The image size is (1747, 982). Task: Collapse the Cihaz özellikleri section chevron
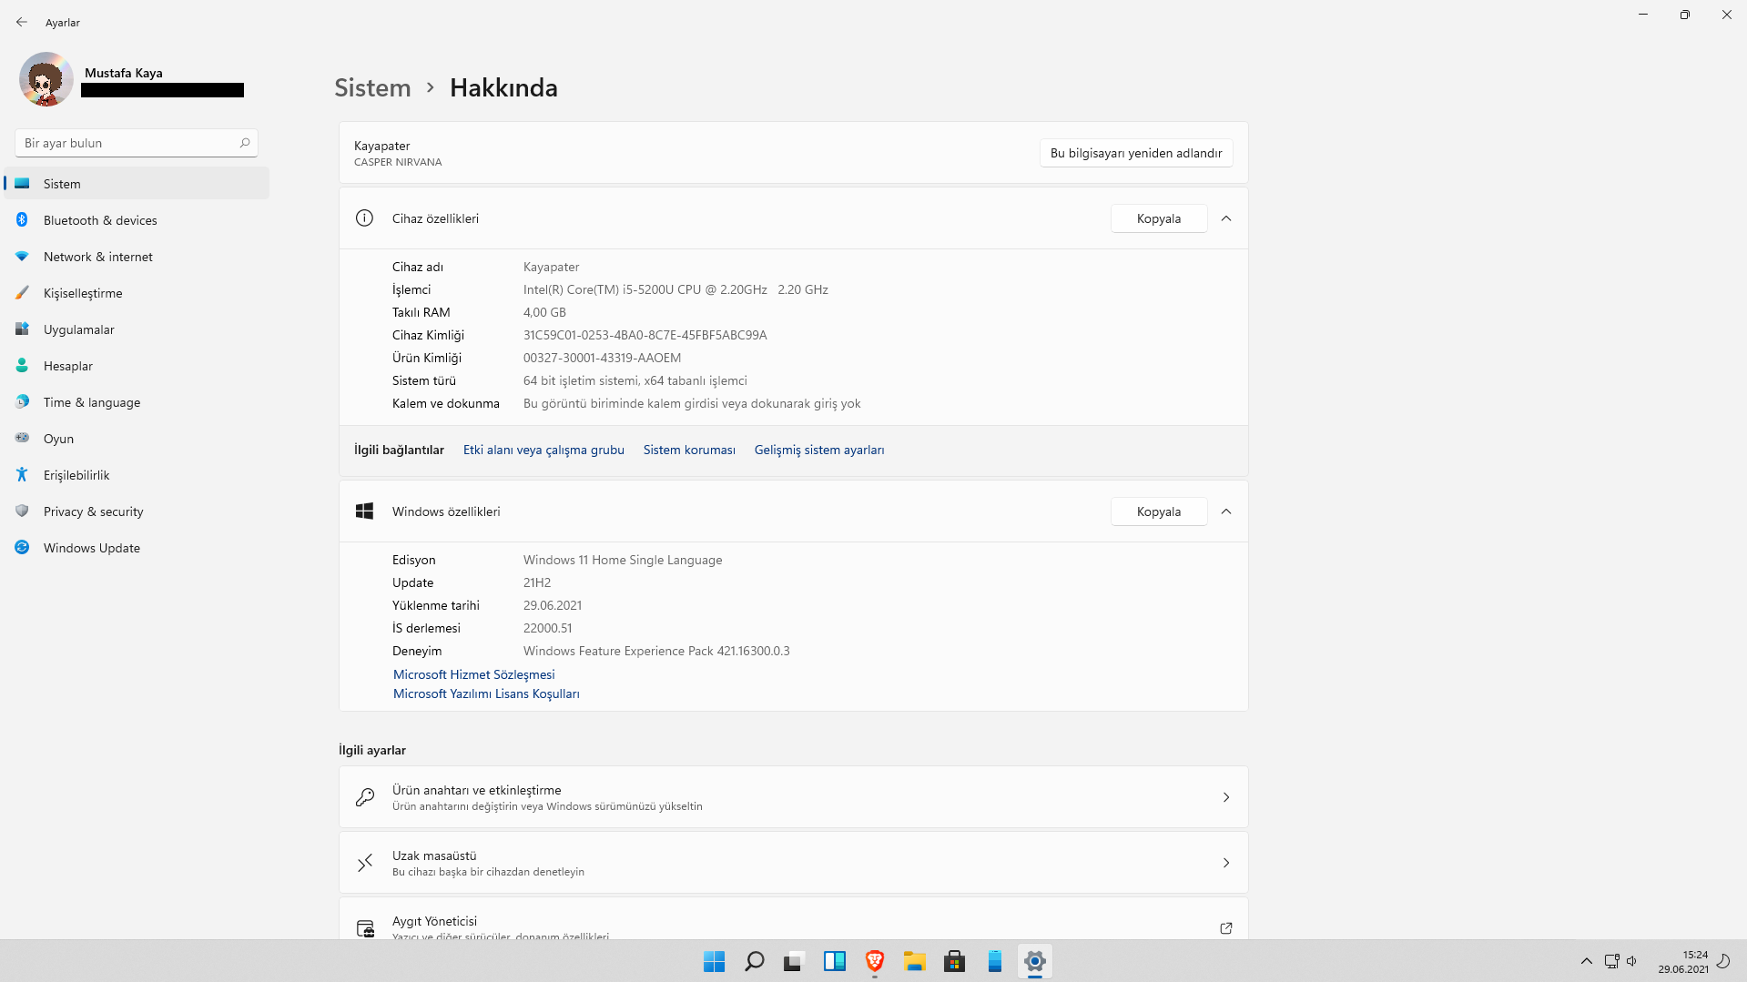pos(1226,218)
